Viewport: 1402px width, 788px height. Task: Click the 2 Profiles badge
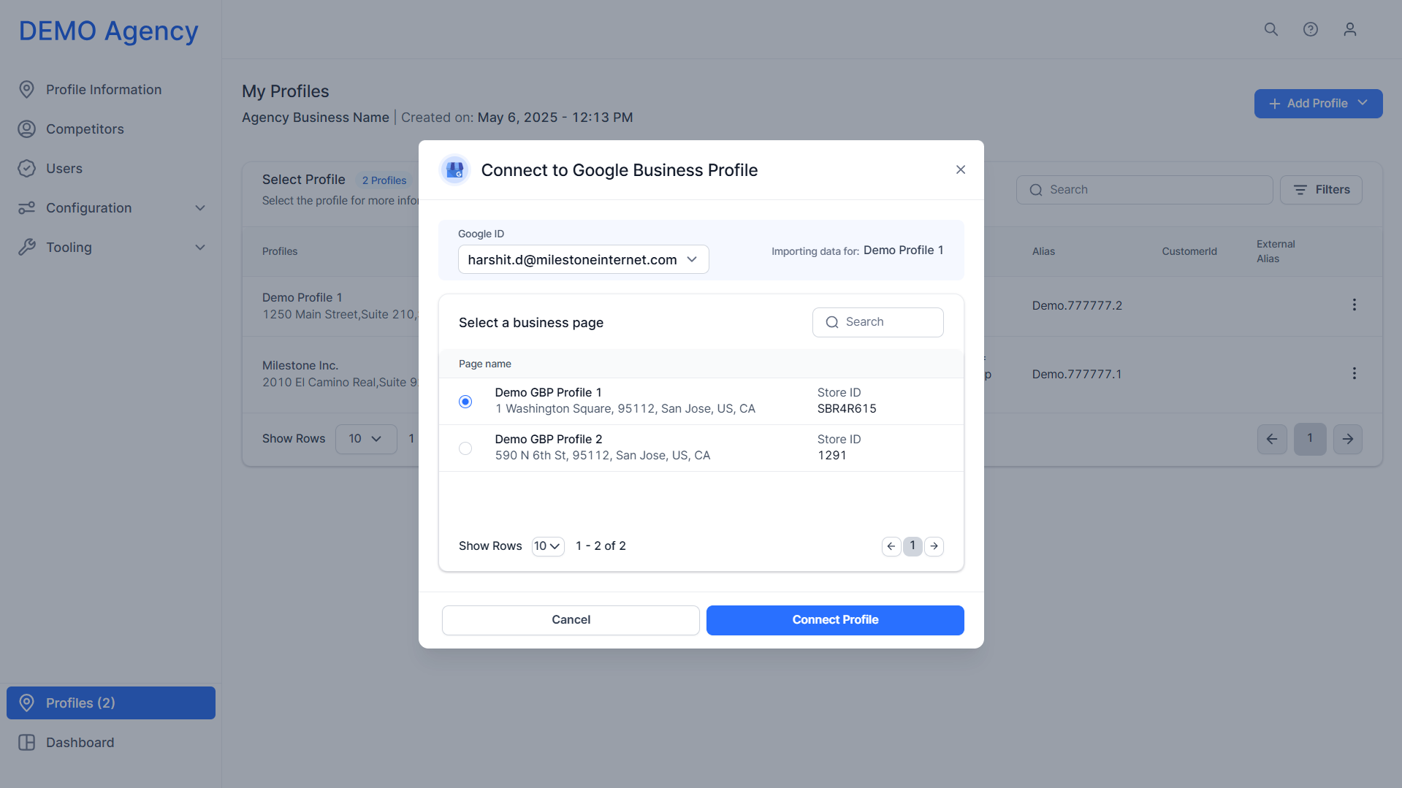point(384,180)
